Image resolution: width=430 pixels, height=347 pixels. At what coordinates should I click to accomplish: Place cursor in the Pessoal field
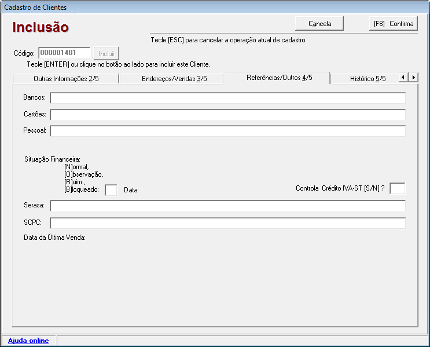(227, 132)
